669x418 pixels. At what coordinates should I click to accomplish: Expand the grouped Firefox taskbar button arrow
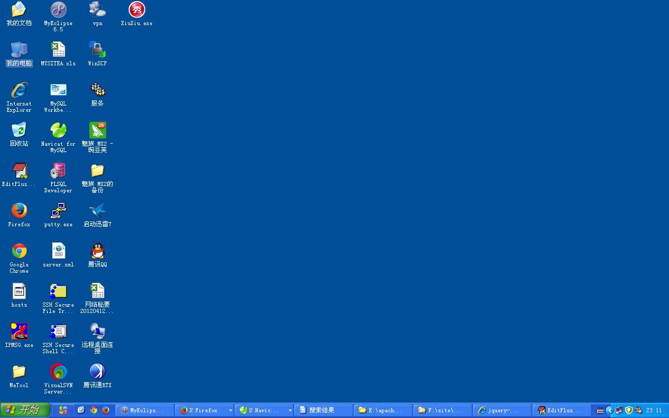[230, 411]
